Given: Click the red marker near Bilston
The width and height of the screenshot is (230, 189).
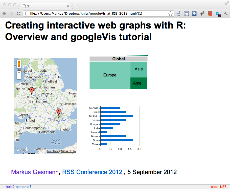Looking at the screenshot, I should [x=32, y=91].
